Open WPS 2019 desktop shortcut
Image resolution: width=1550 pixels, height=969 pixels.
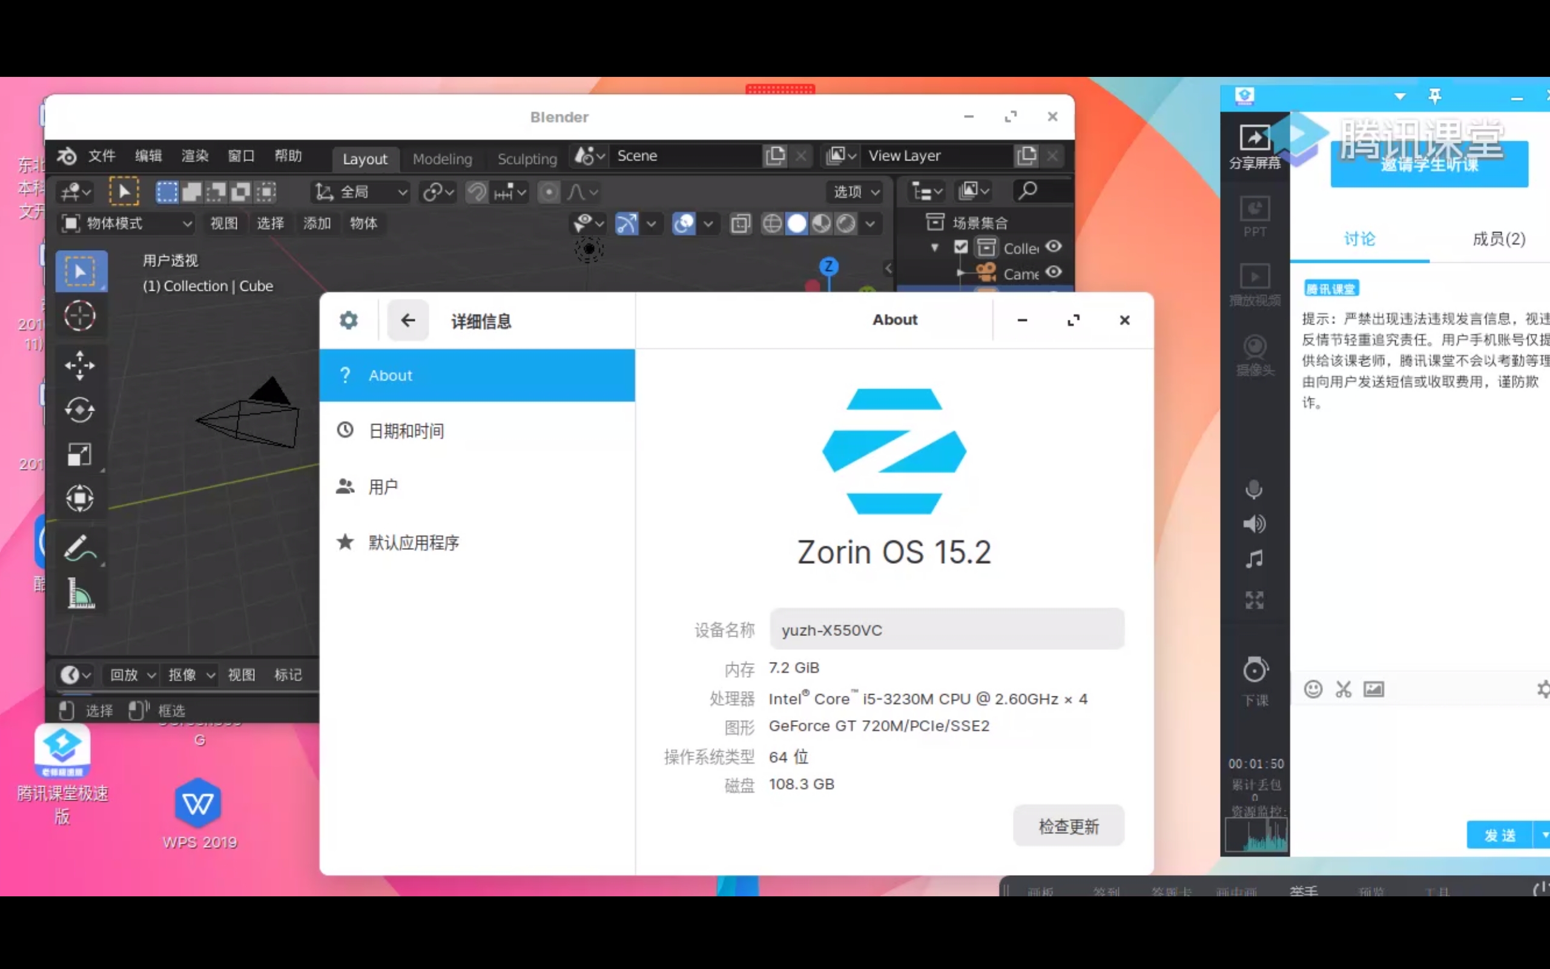199,814
